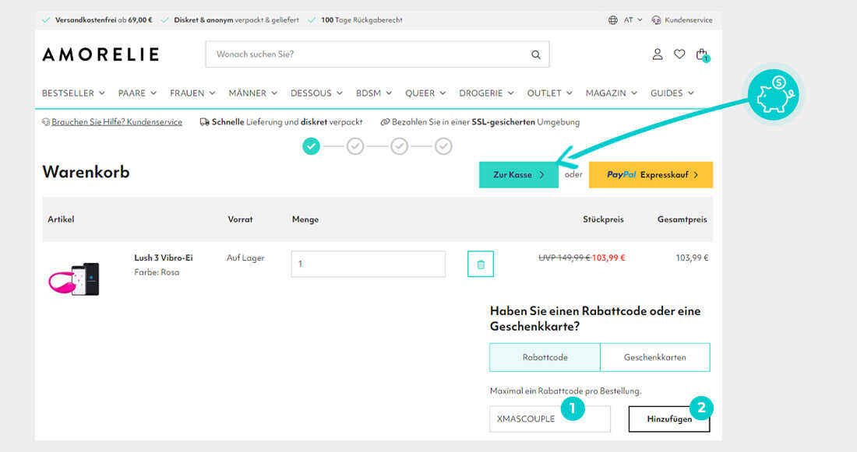
Task: Delete Lush 3 Vibro-Ei with trash icon
Action: click(481, 265)
